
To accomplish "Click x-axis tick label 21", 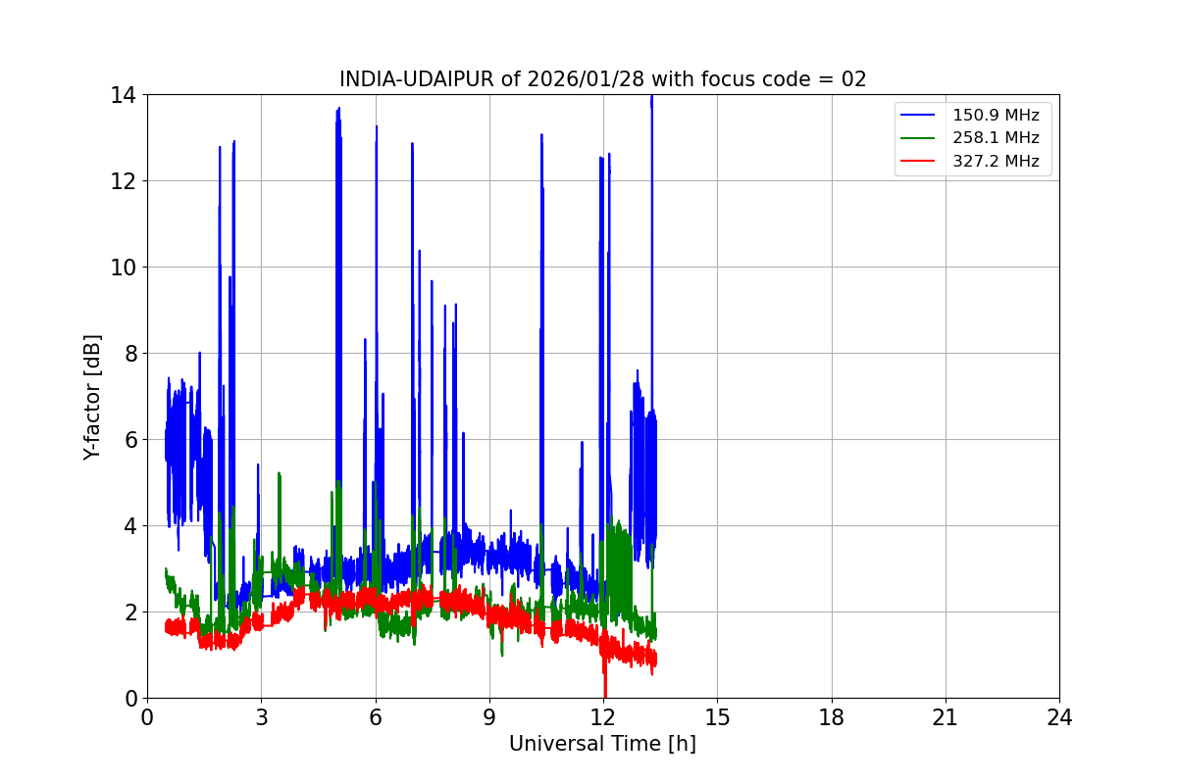I will pyautogui.click(x=946, y=717).
